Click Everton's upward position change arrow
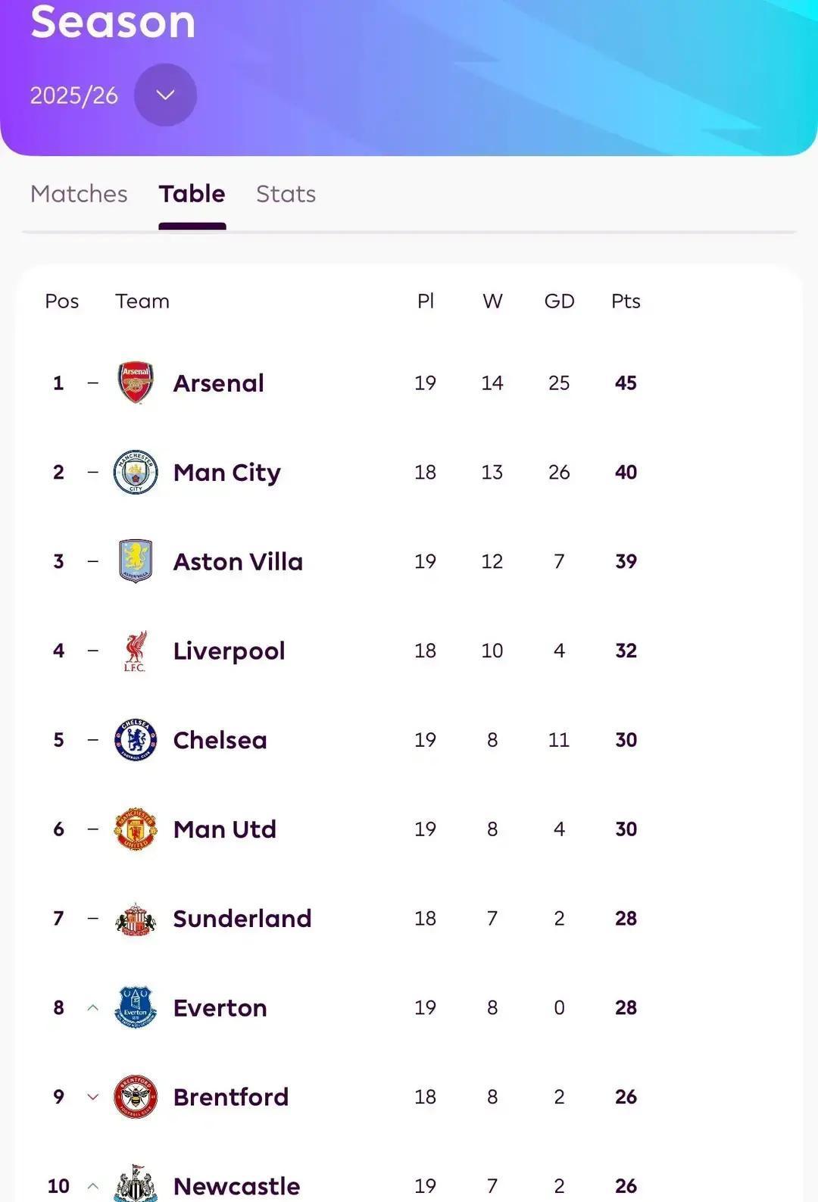 pyautogui.click(x=93, y=1007)
